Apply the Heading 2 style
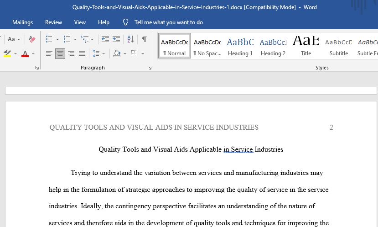The width and height of the screenshot is (378, 227). [x=273, y=46]
